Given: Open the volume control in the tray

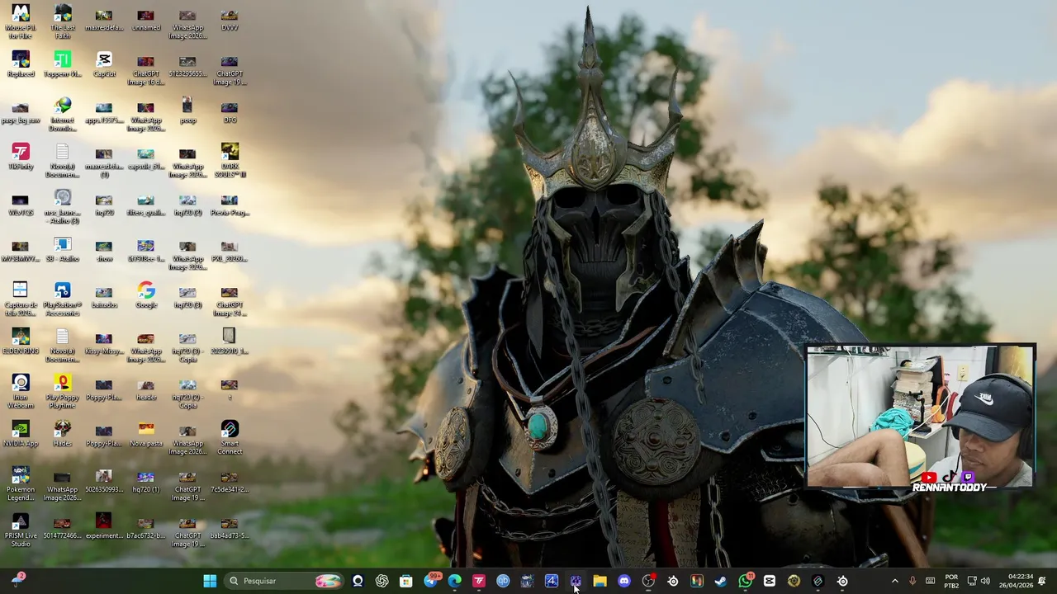Looking at the screenshot, I should click(x=985, y=581).
